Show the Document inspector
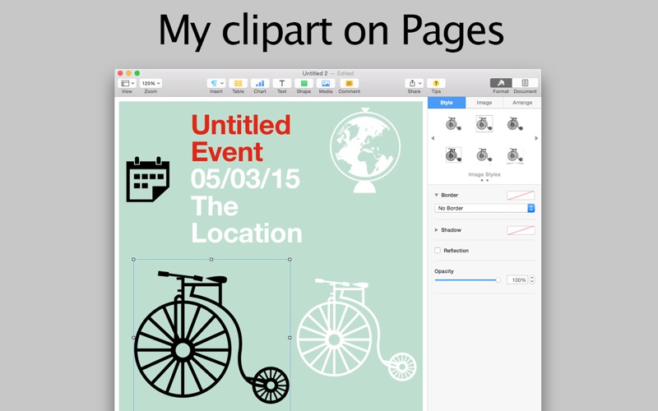The width and height of the screenshot is (658, 411). pyautogui.click(x=525, y=83)
